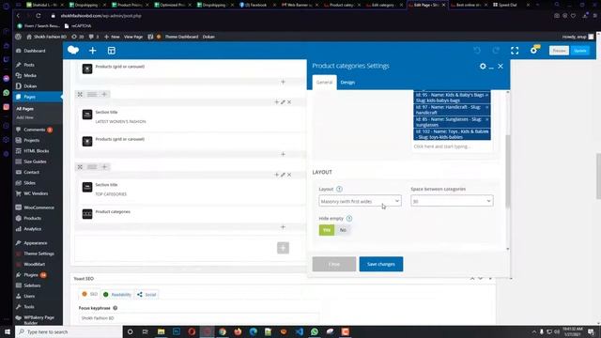The width and height of the screenshot is (601, 338).
Task: Click View Page in admin bar
Action: click(x=133, y=37)
